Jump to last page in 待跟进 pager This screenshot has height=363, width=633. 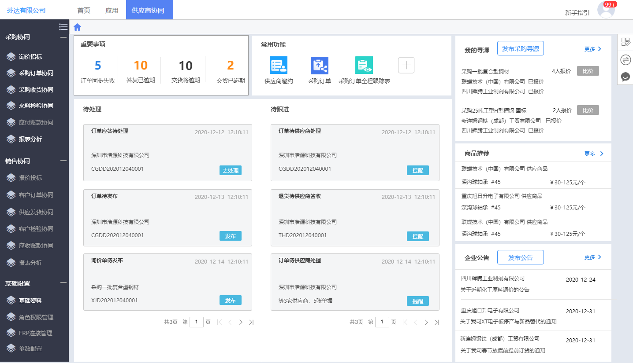tap(437, 322)
